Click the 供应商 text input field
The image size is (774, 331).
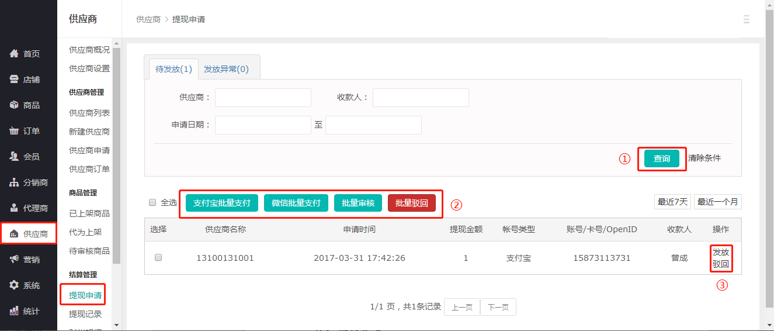coord(263,98)
